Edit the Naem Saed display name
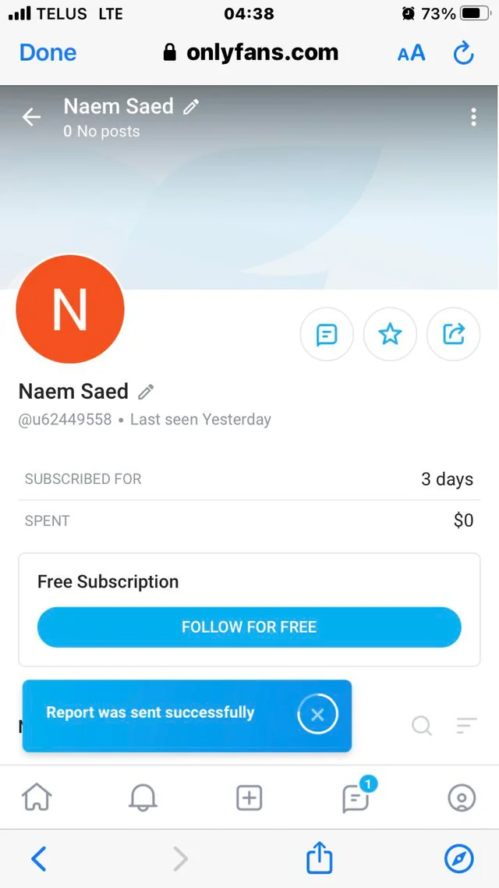Screen dimensions: 499x888 coord(145,391)
